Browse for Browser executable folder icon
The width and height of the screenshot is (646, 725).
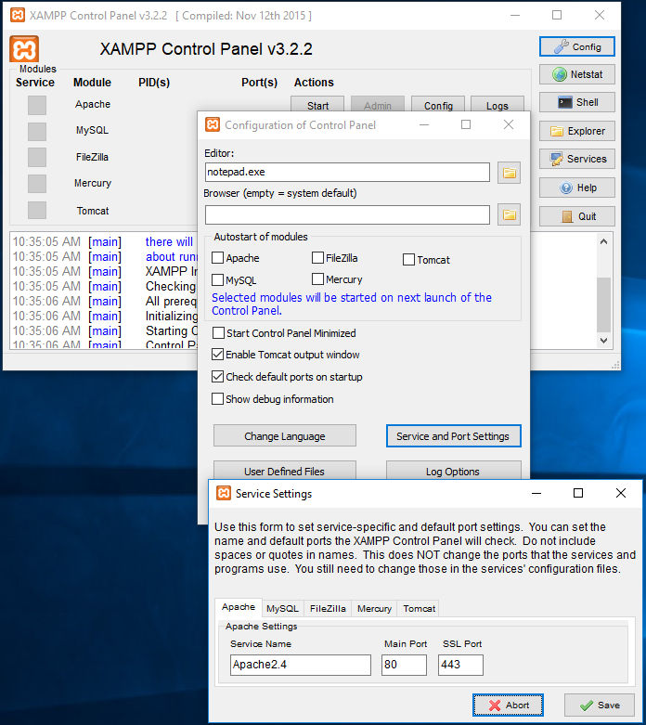point(510,214)
